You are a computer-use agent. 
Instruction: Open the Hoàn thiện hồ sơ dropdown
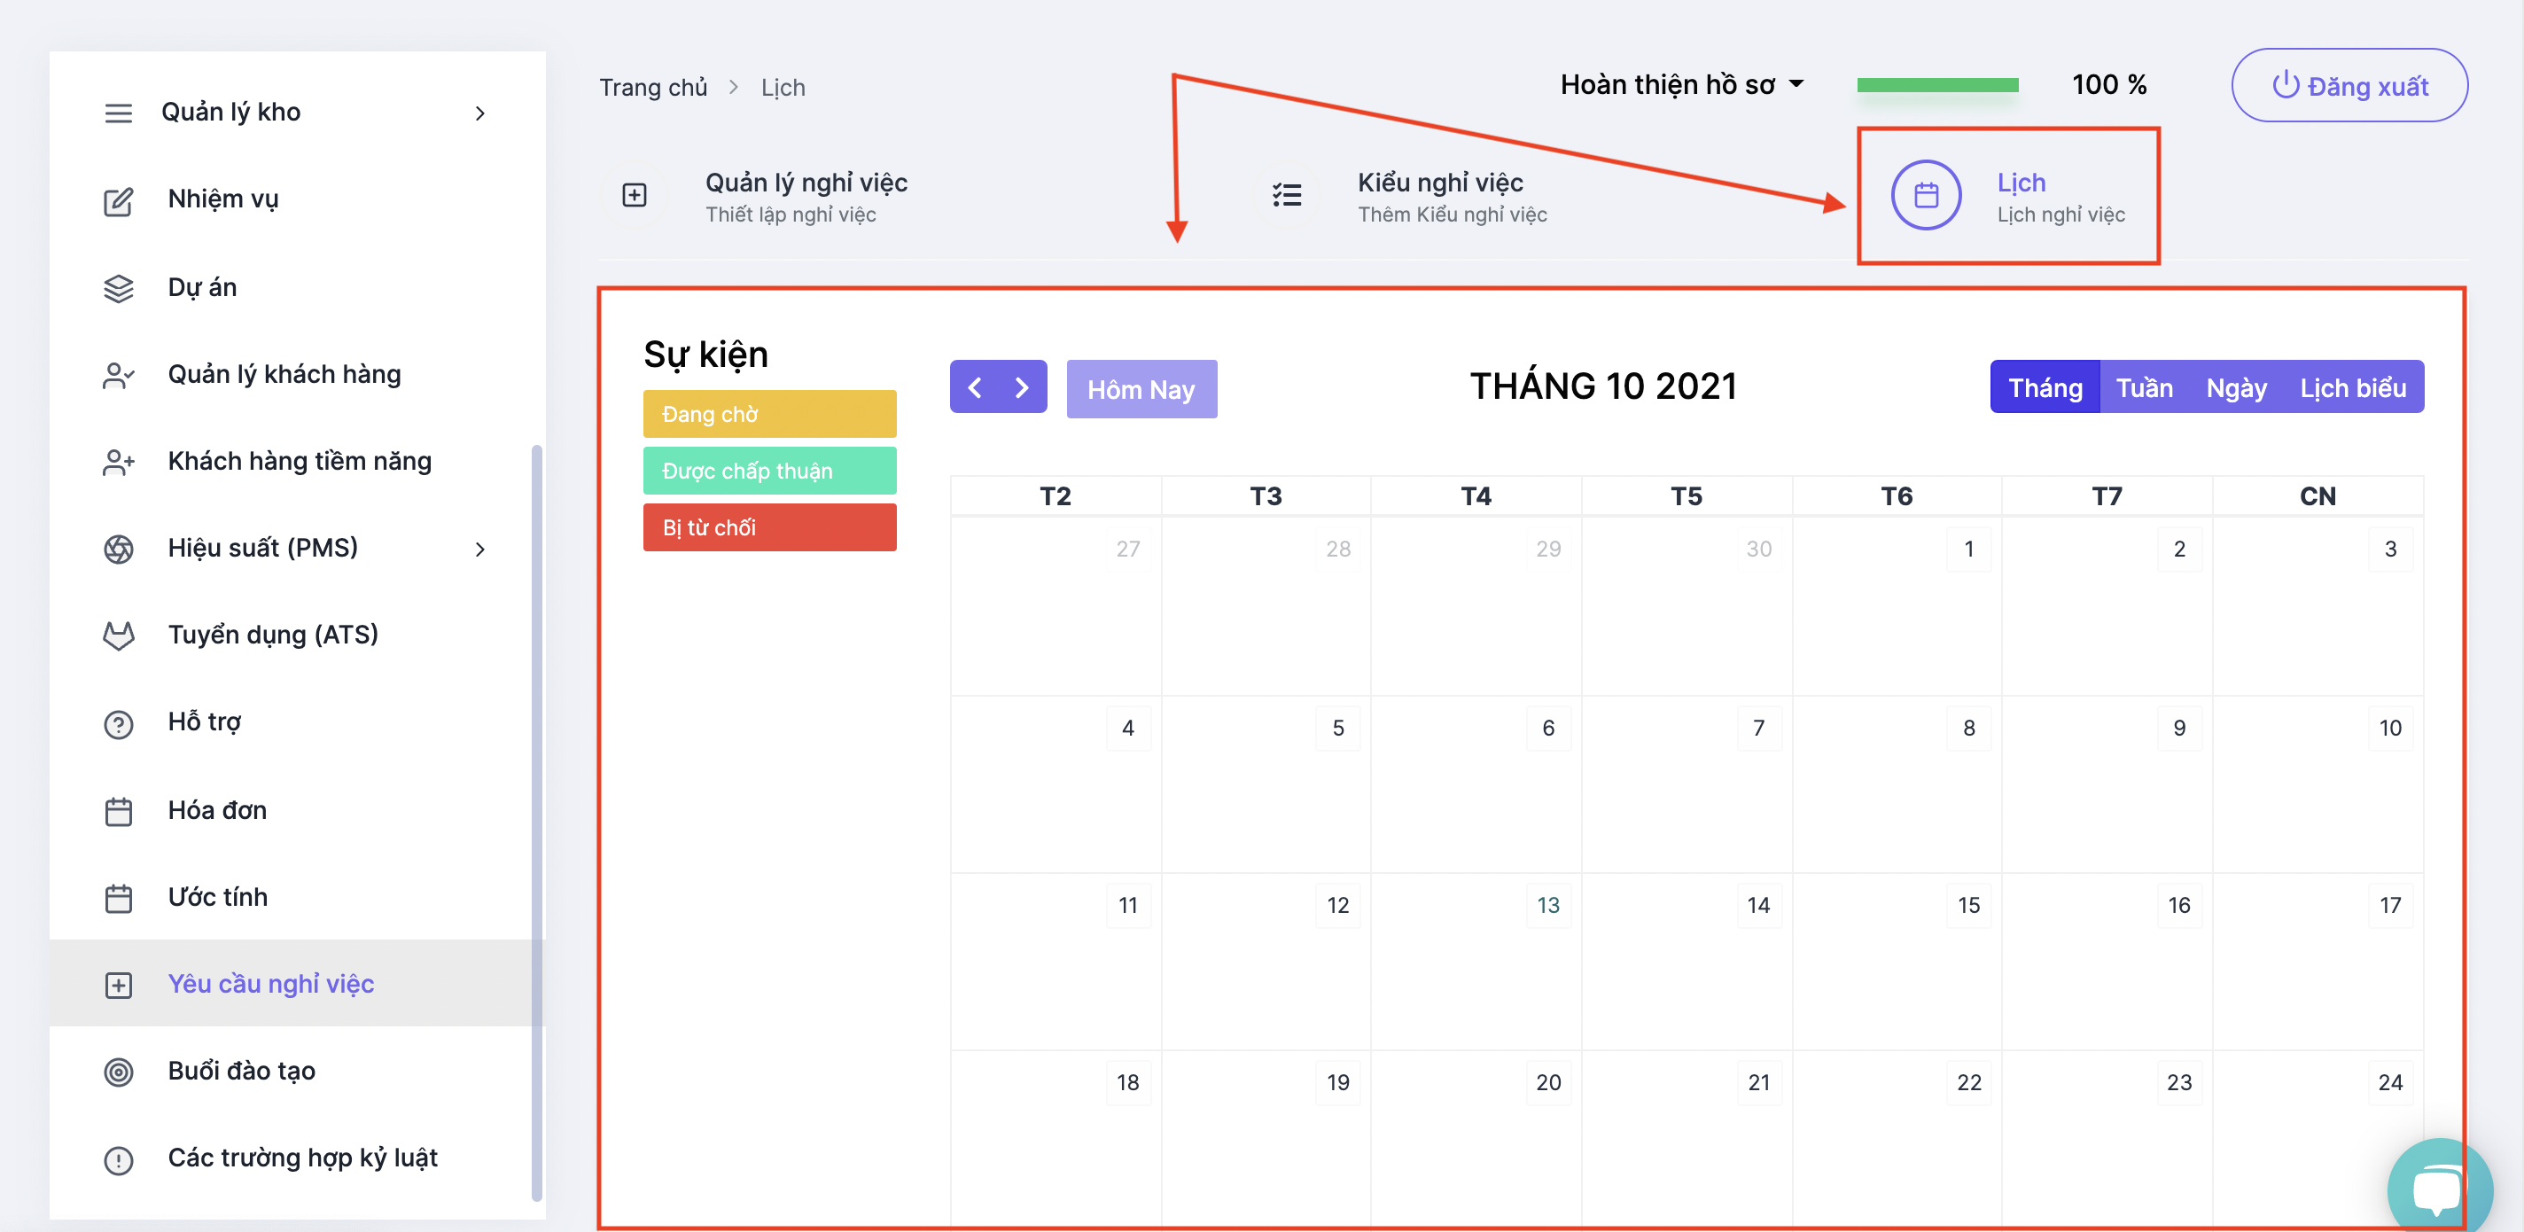(1681, 85)
